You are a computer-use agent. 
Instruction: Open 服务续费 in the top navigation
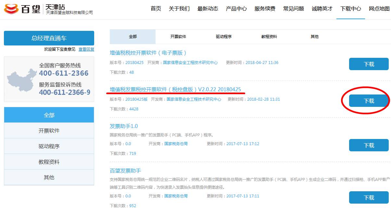[265, 9]
